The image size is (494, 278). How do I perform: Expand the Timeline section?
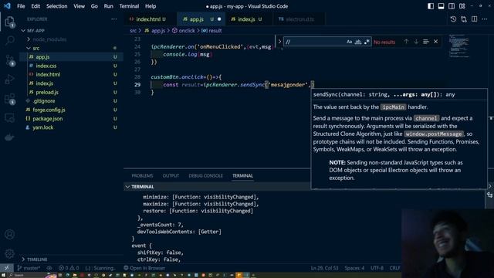click(x=36, y=259)
